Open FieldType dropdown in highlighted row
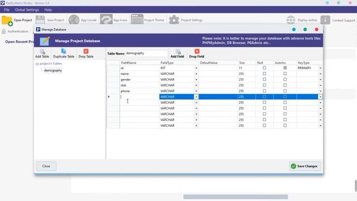 pyautogui.click(x=196, y=97)
